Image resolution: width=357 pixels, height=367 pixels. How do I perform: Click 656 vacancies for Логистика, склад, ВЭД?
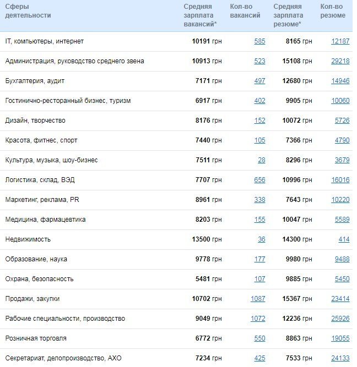(x=259, y=180)
